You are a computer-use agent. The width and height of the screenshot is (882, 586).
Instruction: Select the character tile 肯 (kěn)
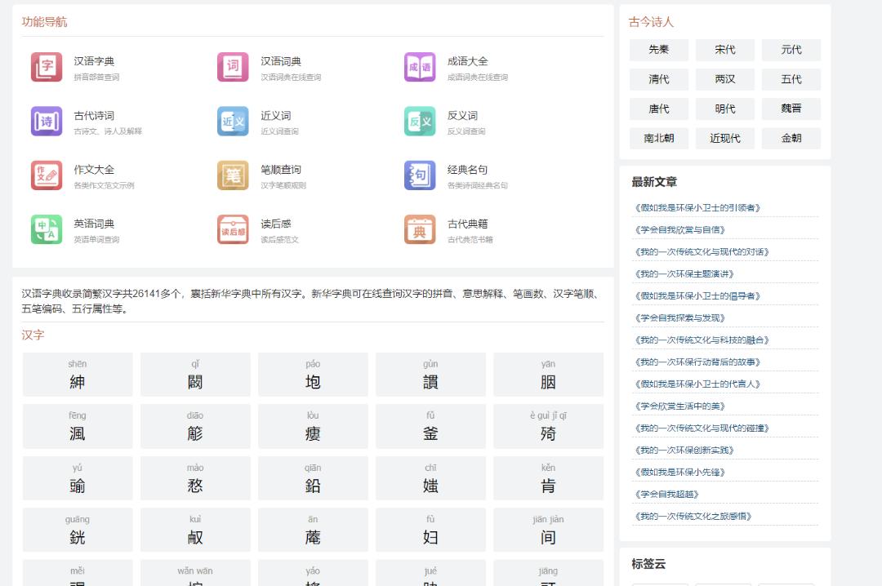coord(548,478)
